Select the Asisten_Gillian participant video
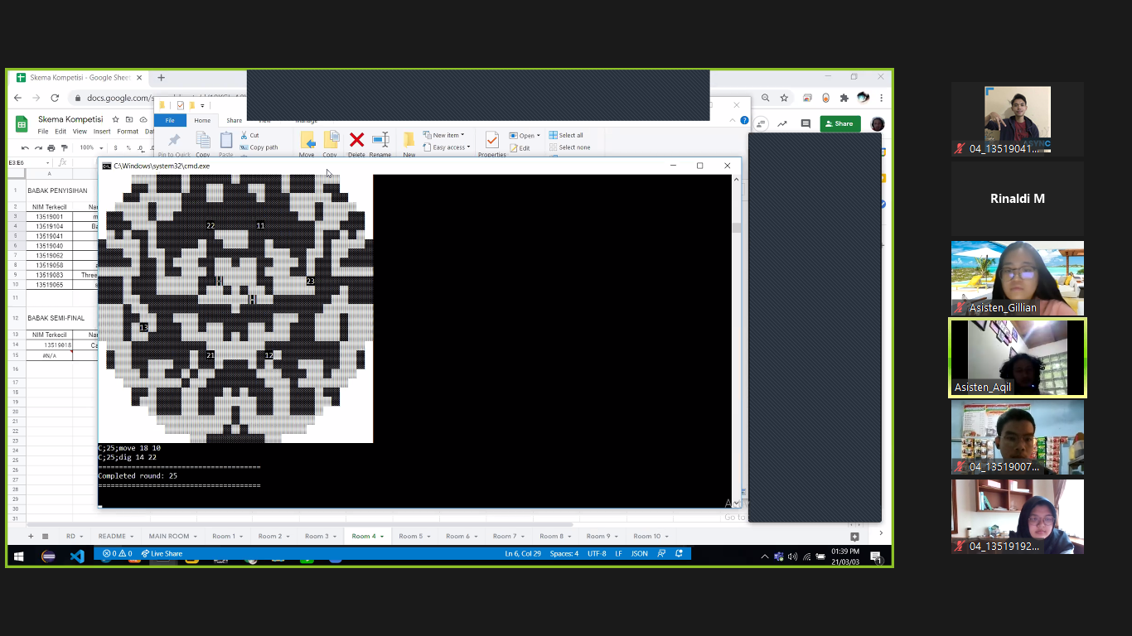Screen dimensions: 1132x636 point(1018,278)
